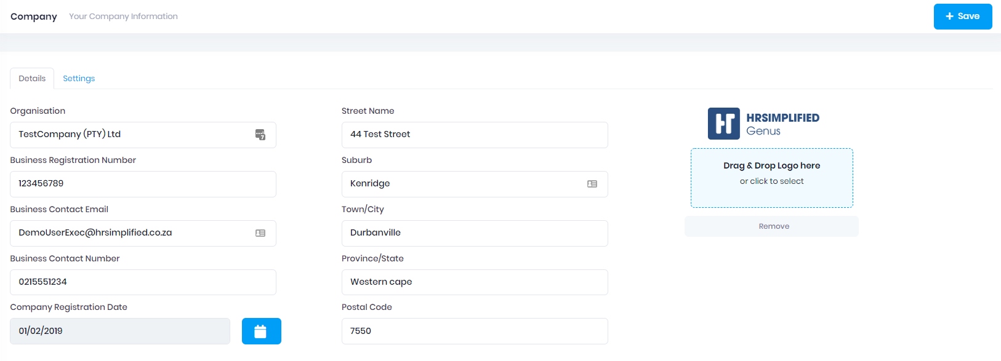Click into the Business Contact Number field

pos(143,282)
